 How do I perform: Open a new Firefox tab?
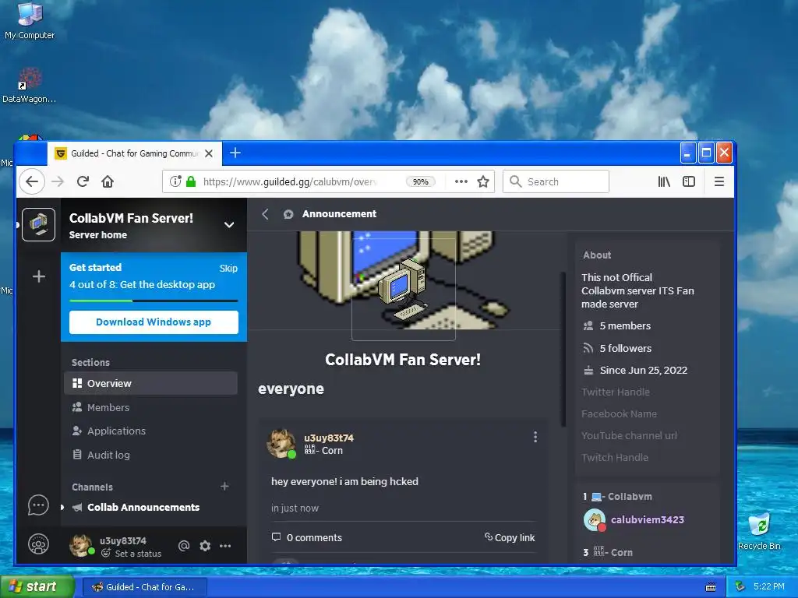click(235, 153)
